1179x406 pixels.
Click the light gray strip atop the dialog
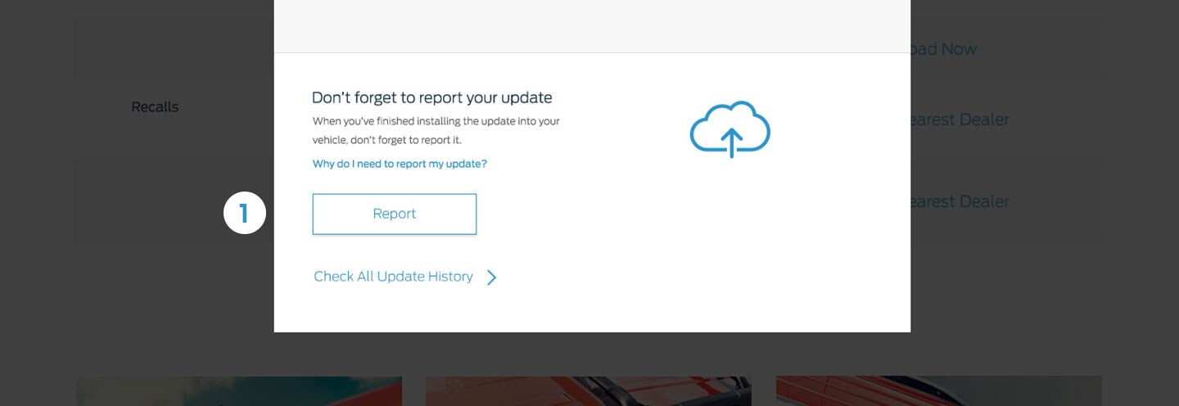pyautogui.click(x=591, y=26)
